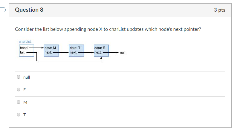237x134 pixels.
Task: Click the "next:" field of the T node
Action: click(x=73, y=52)
